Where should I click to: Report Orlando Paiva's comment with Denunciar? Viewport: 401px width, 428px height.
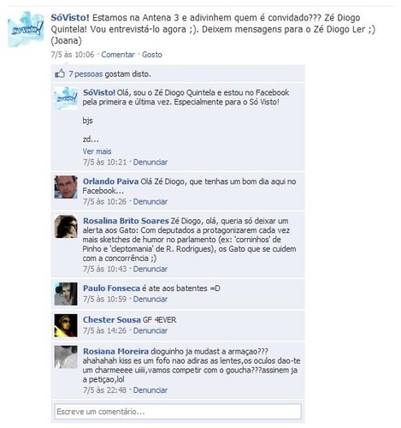pyautogui.click(x=150, y=201)
